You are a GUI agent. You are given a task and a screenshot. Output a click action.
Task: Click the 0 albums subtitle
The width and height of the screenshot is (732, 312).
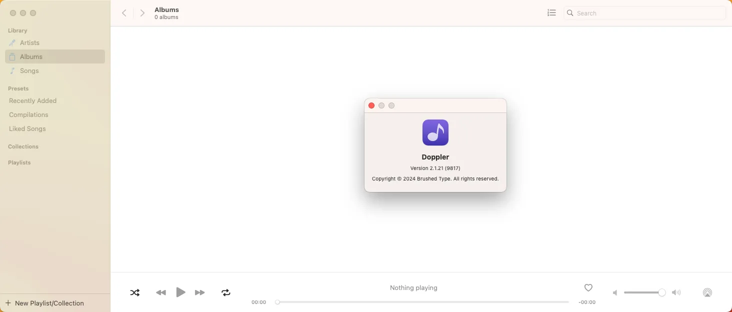166,17
